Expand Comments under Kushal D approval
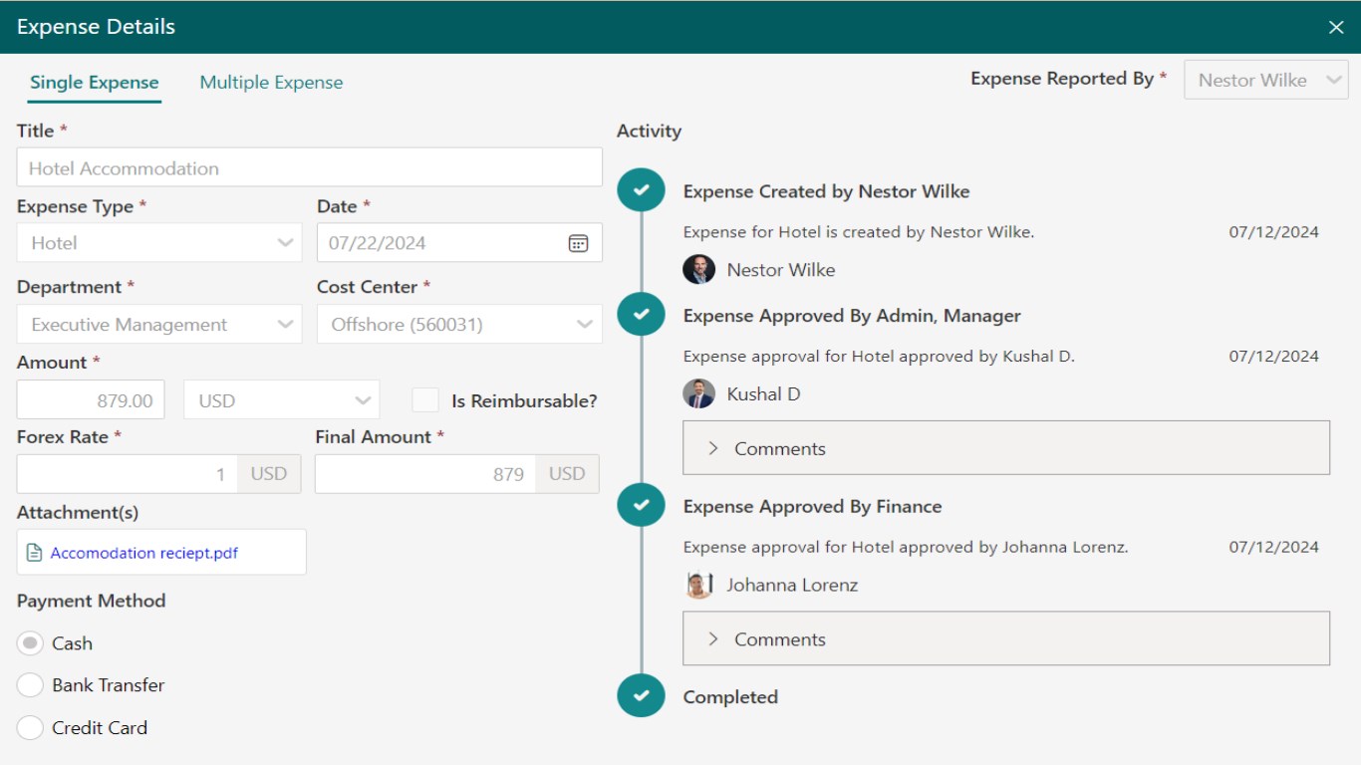1361x765 pixels. (x=1005, y=448)
